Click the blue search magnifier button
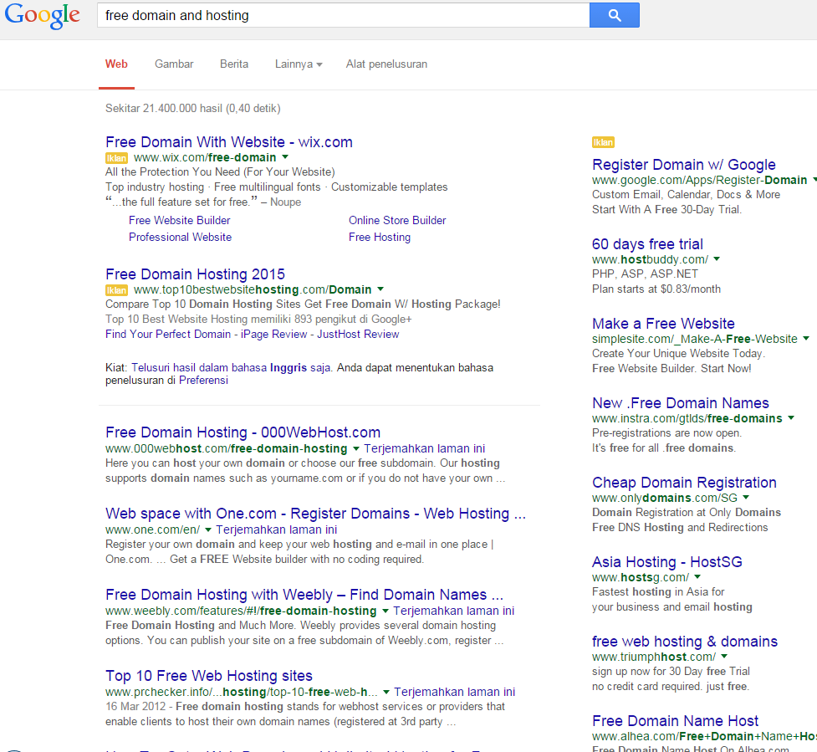817x752 pixels. 615,15
